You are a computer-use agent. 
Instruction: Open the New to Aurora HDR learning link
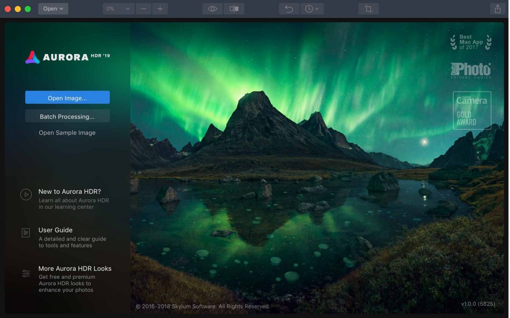(x=70, y=192)
